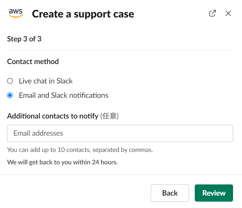Click the optional marker (任意) beside the label
Image resolution: width=242 pixels, height=208 pixels.
[110, 116]
